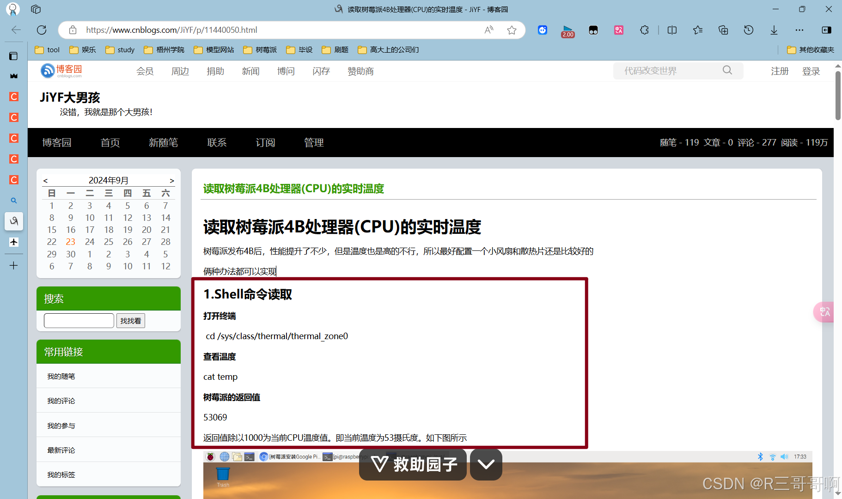
Task: Click the JiYF大男孩 blog title
Action: click(x=70, y=97)
